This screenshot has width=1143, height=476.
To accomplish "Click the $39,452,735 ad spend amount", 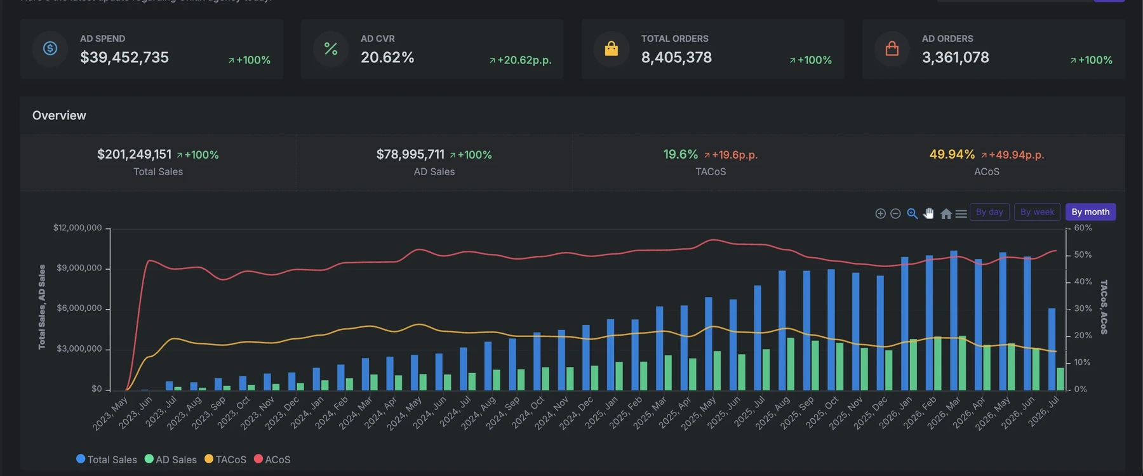I will pyautogui.click(x=124, y=57).
